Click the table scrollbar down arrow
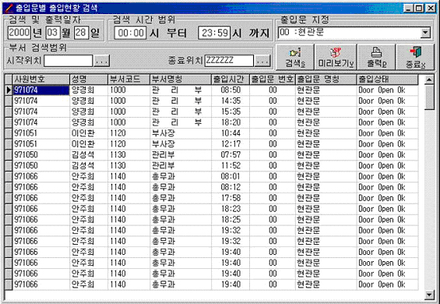The image size is (440, 304). click(429, 295)
